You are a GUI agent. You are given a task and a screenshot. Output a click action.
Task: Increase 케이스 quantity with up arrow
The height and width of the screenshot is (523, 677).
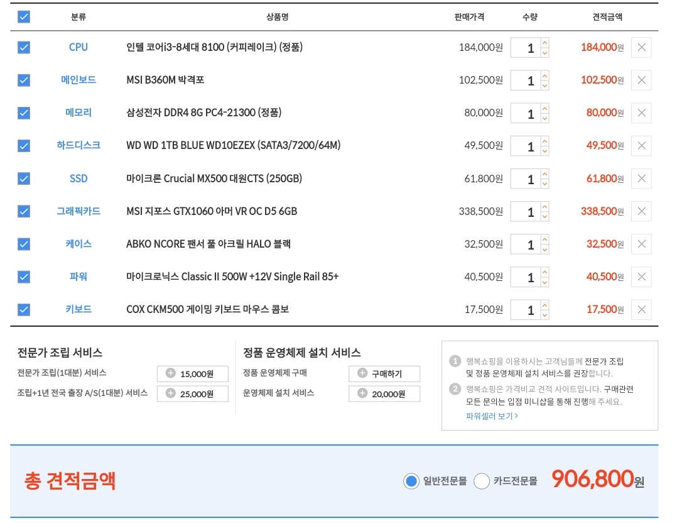click(x=545, y=239)
